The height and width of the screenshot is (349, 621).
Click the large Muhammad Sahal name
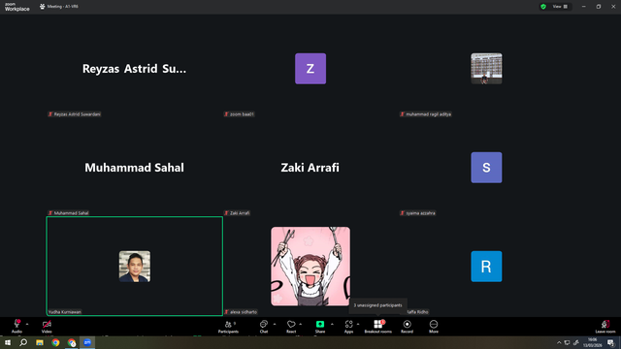[134, 168]
